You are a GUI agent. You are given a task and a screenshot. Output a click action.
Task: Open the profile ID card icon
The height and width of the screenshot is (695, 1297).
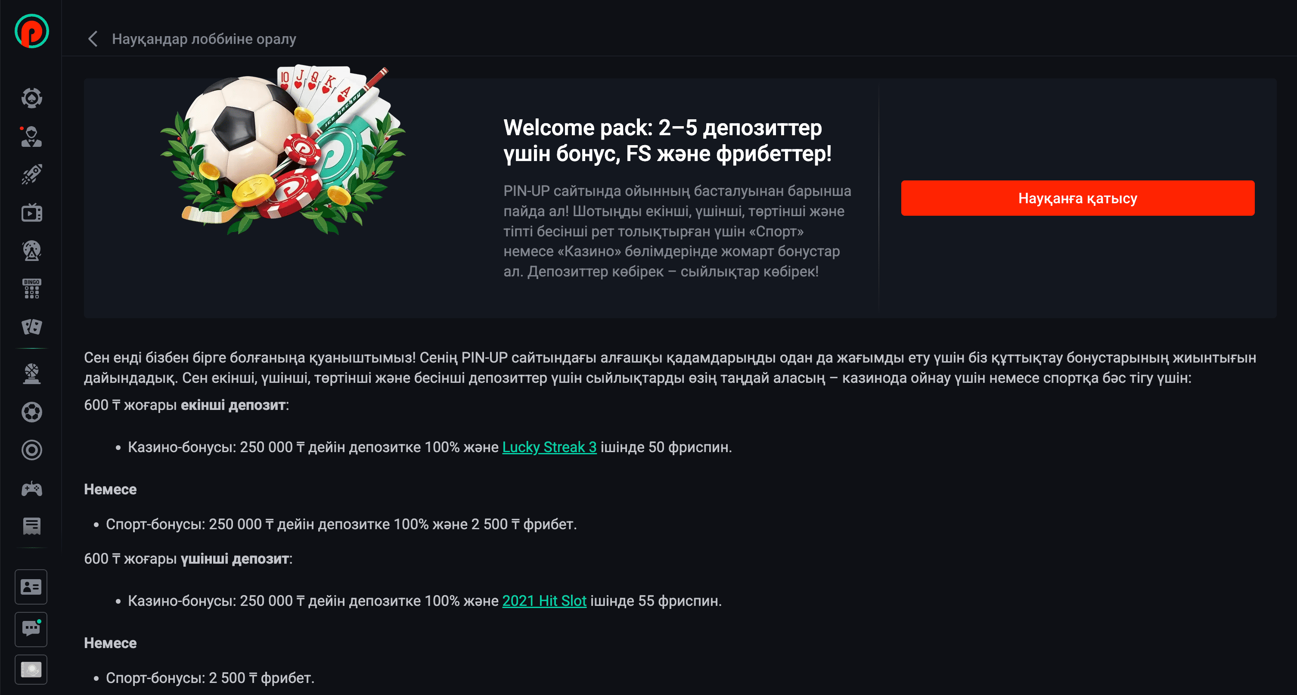[x=31, y=587]
